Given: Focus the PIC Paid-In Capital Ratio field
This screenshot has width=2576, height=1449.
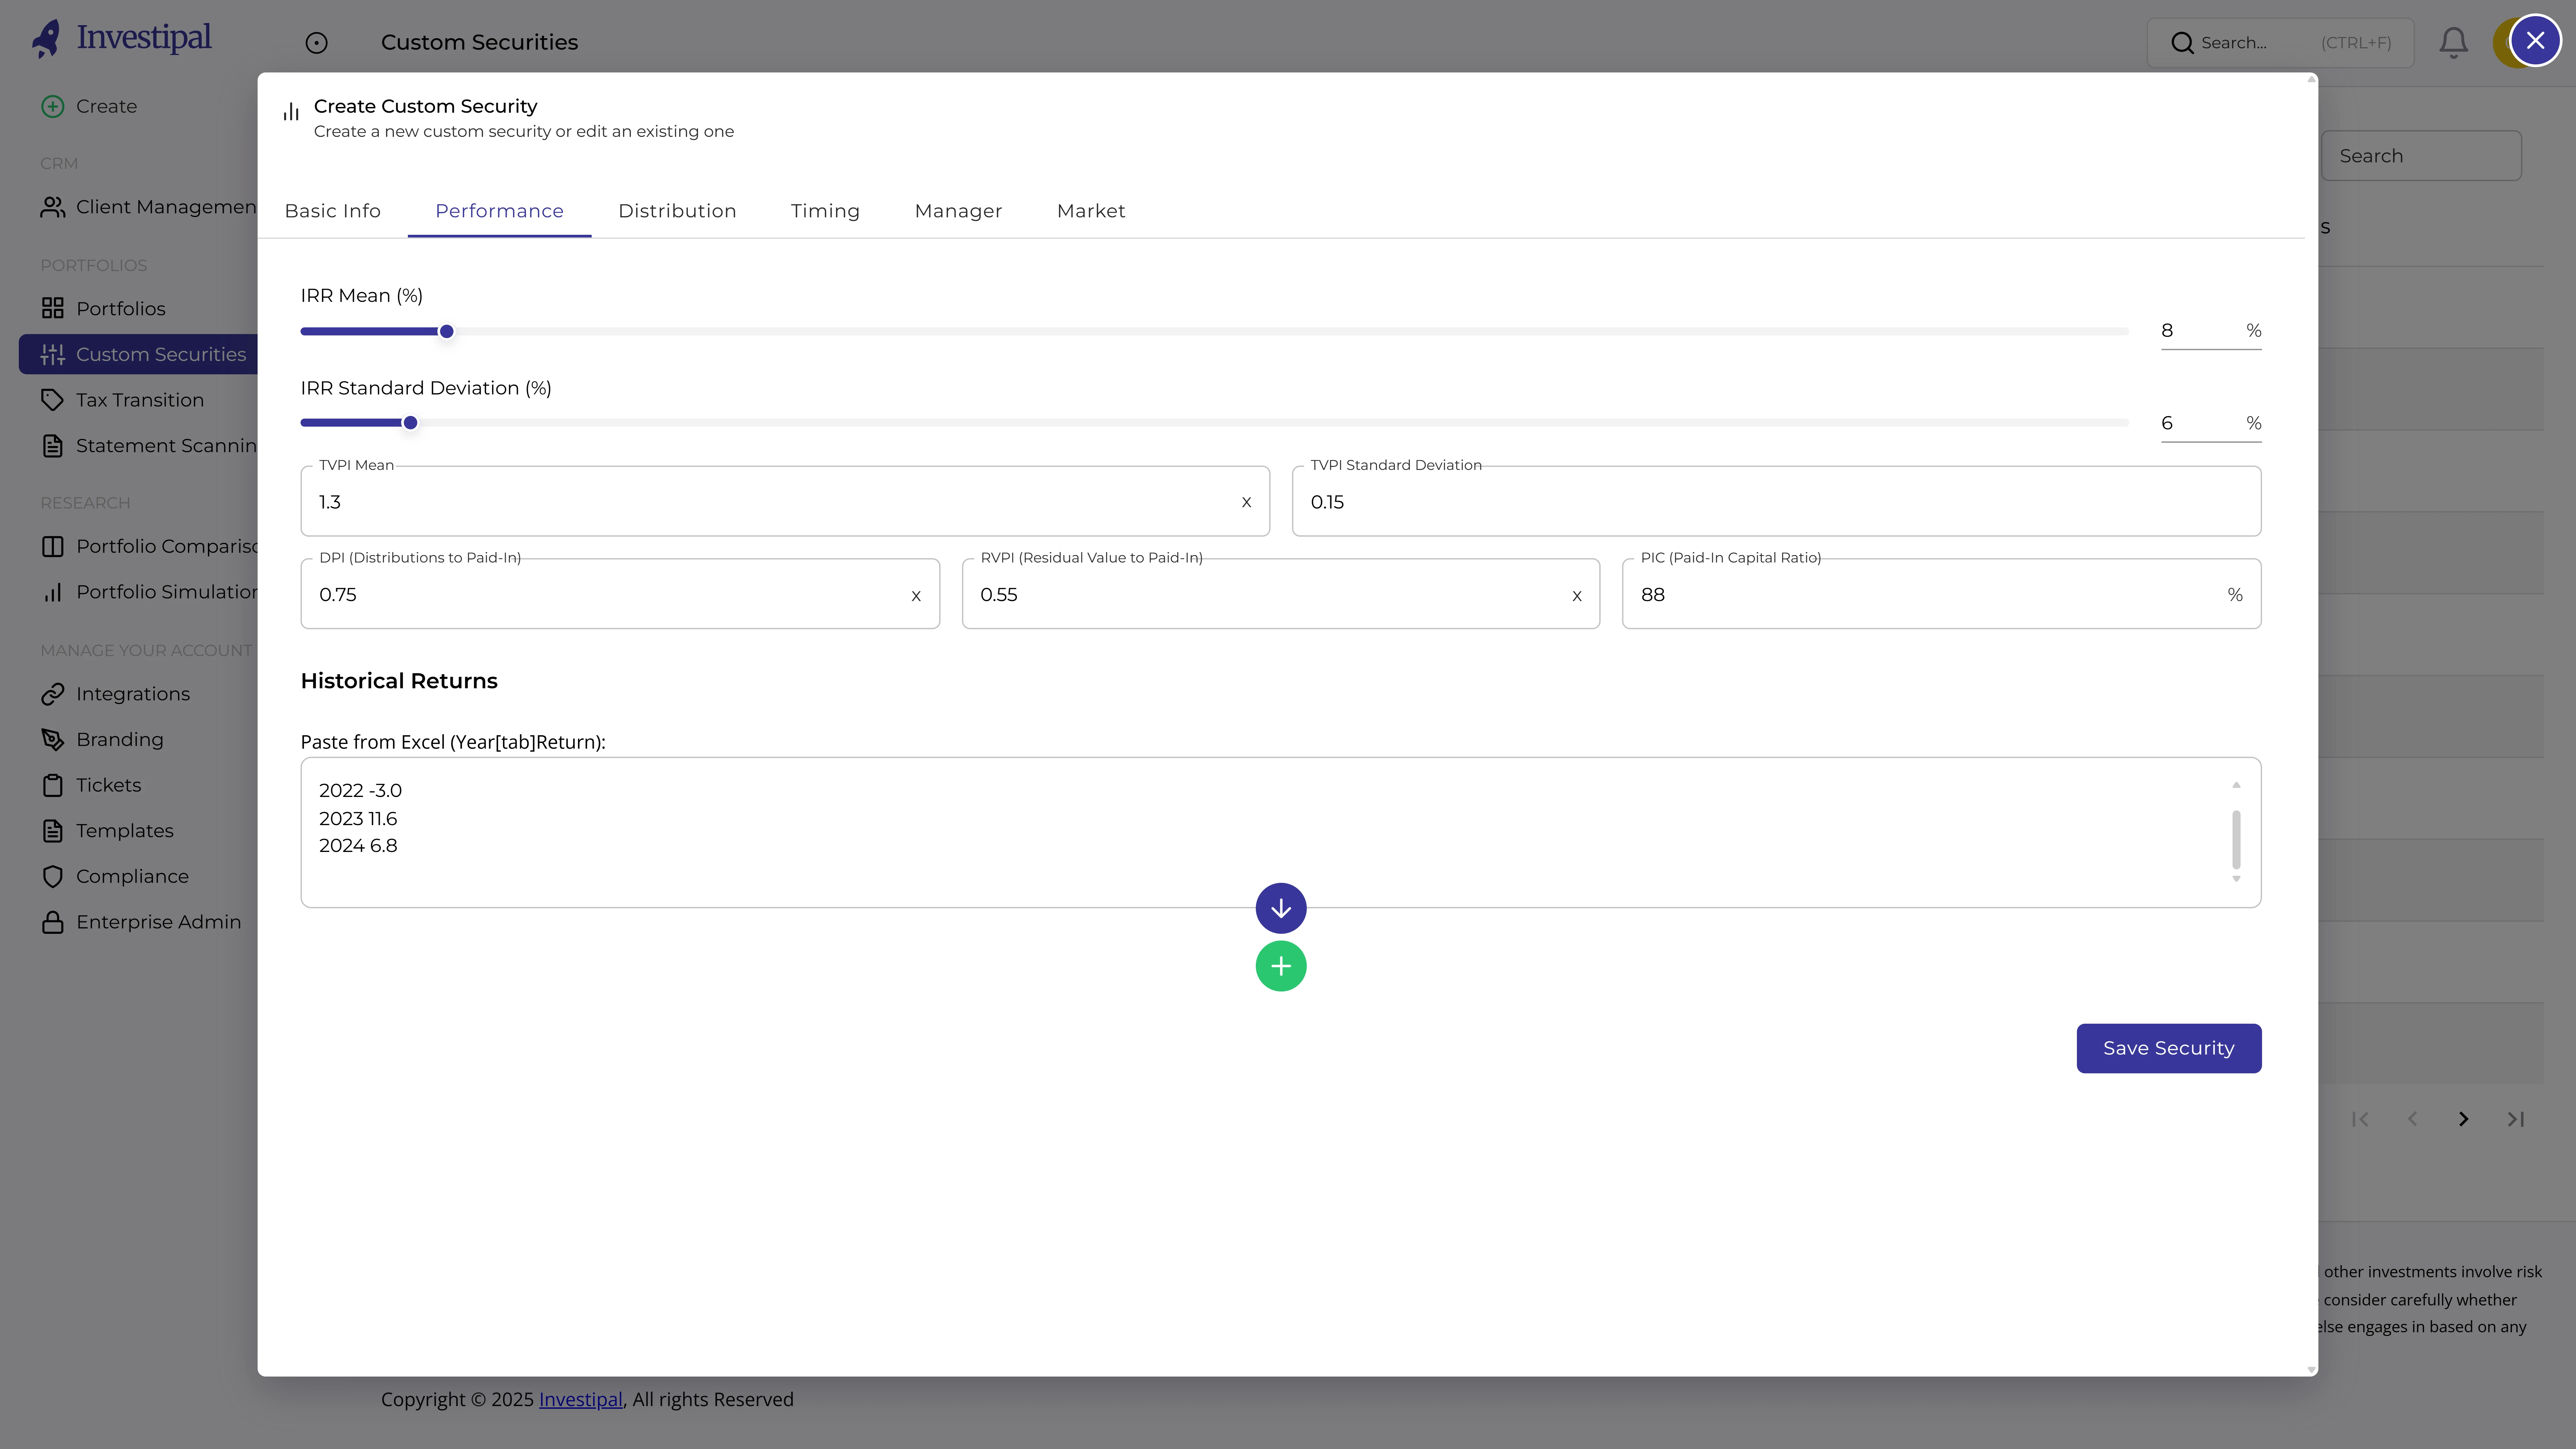Looking at the screenshot, I should [x=1941, y=594].
